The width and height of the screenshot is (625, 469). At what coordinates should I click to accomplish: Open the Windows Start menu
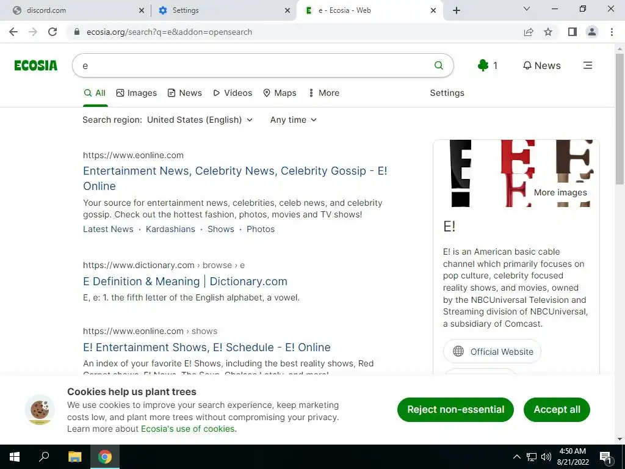[15, 457]
